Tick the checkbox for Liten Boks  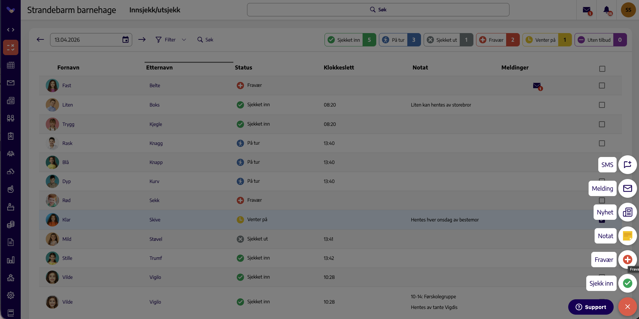[x=602, y=105]
